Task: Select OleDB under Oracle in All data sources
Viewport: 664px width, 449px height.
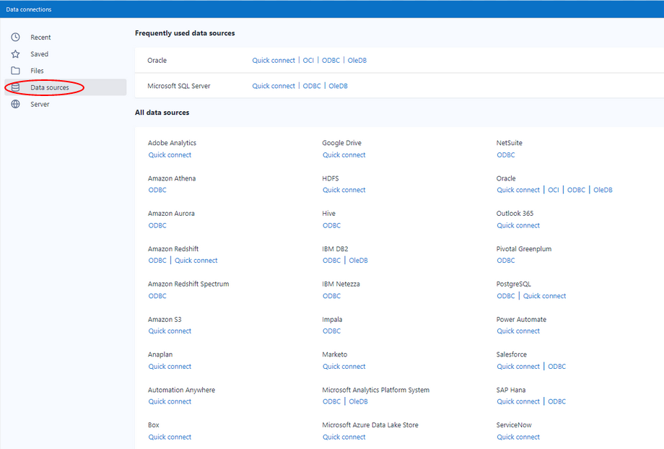Action: point(603,190)
